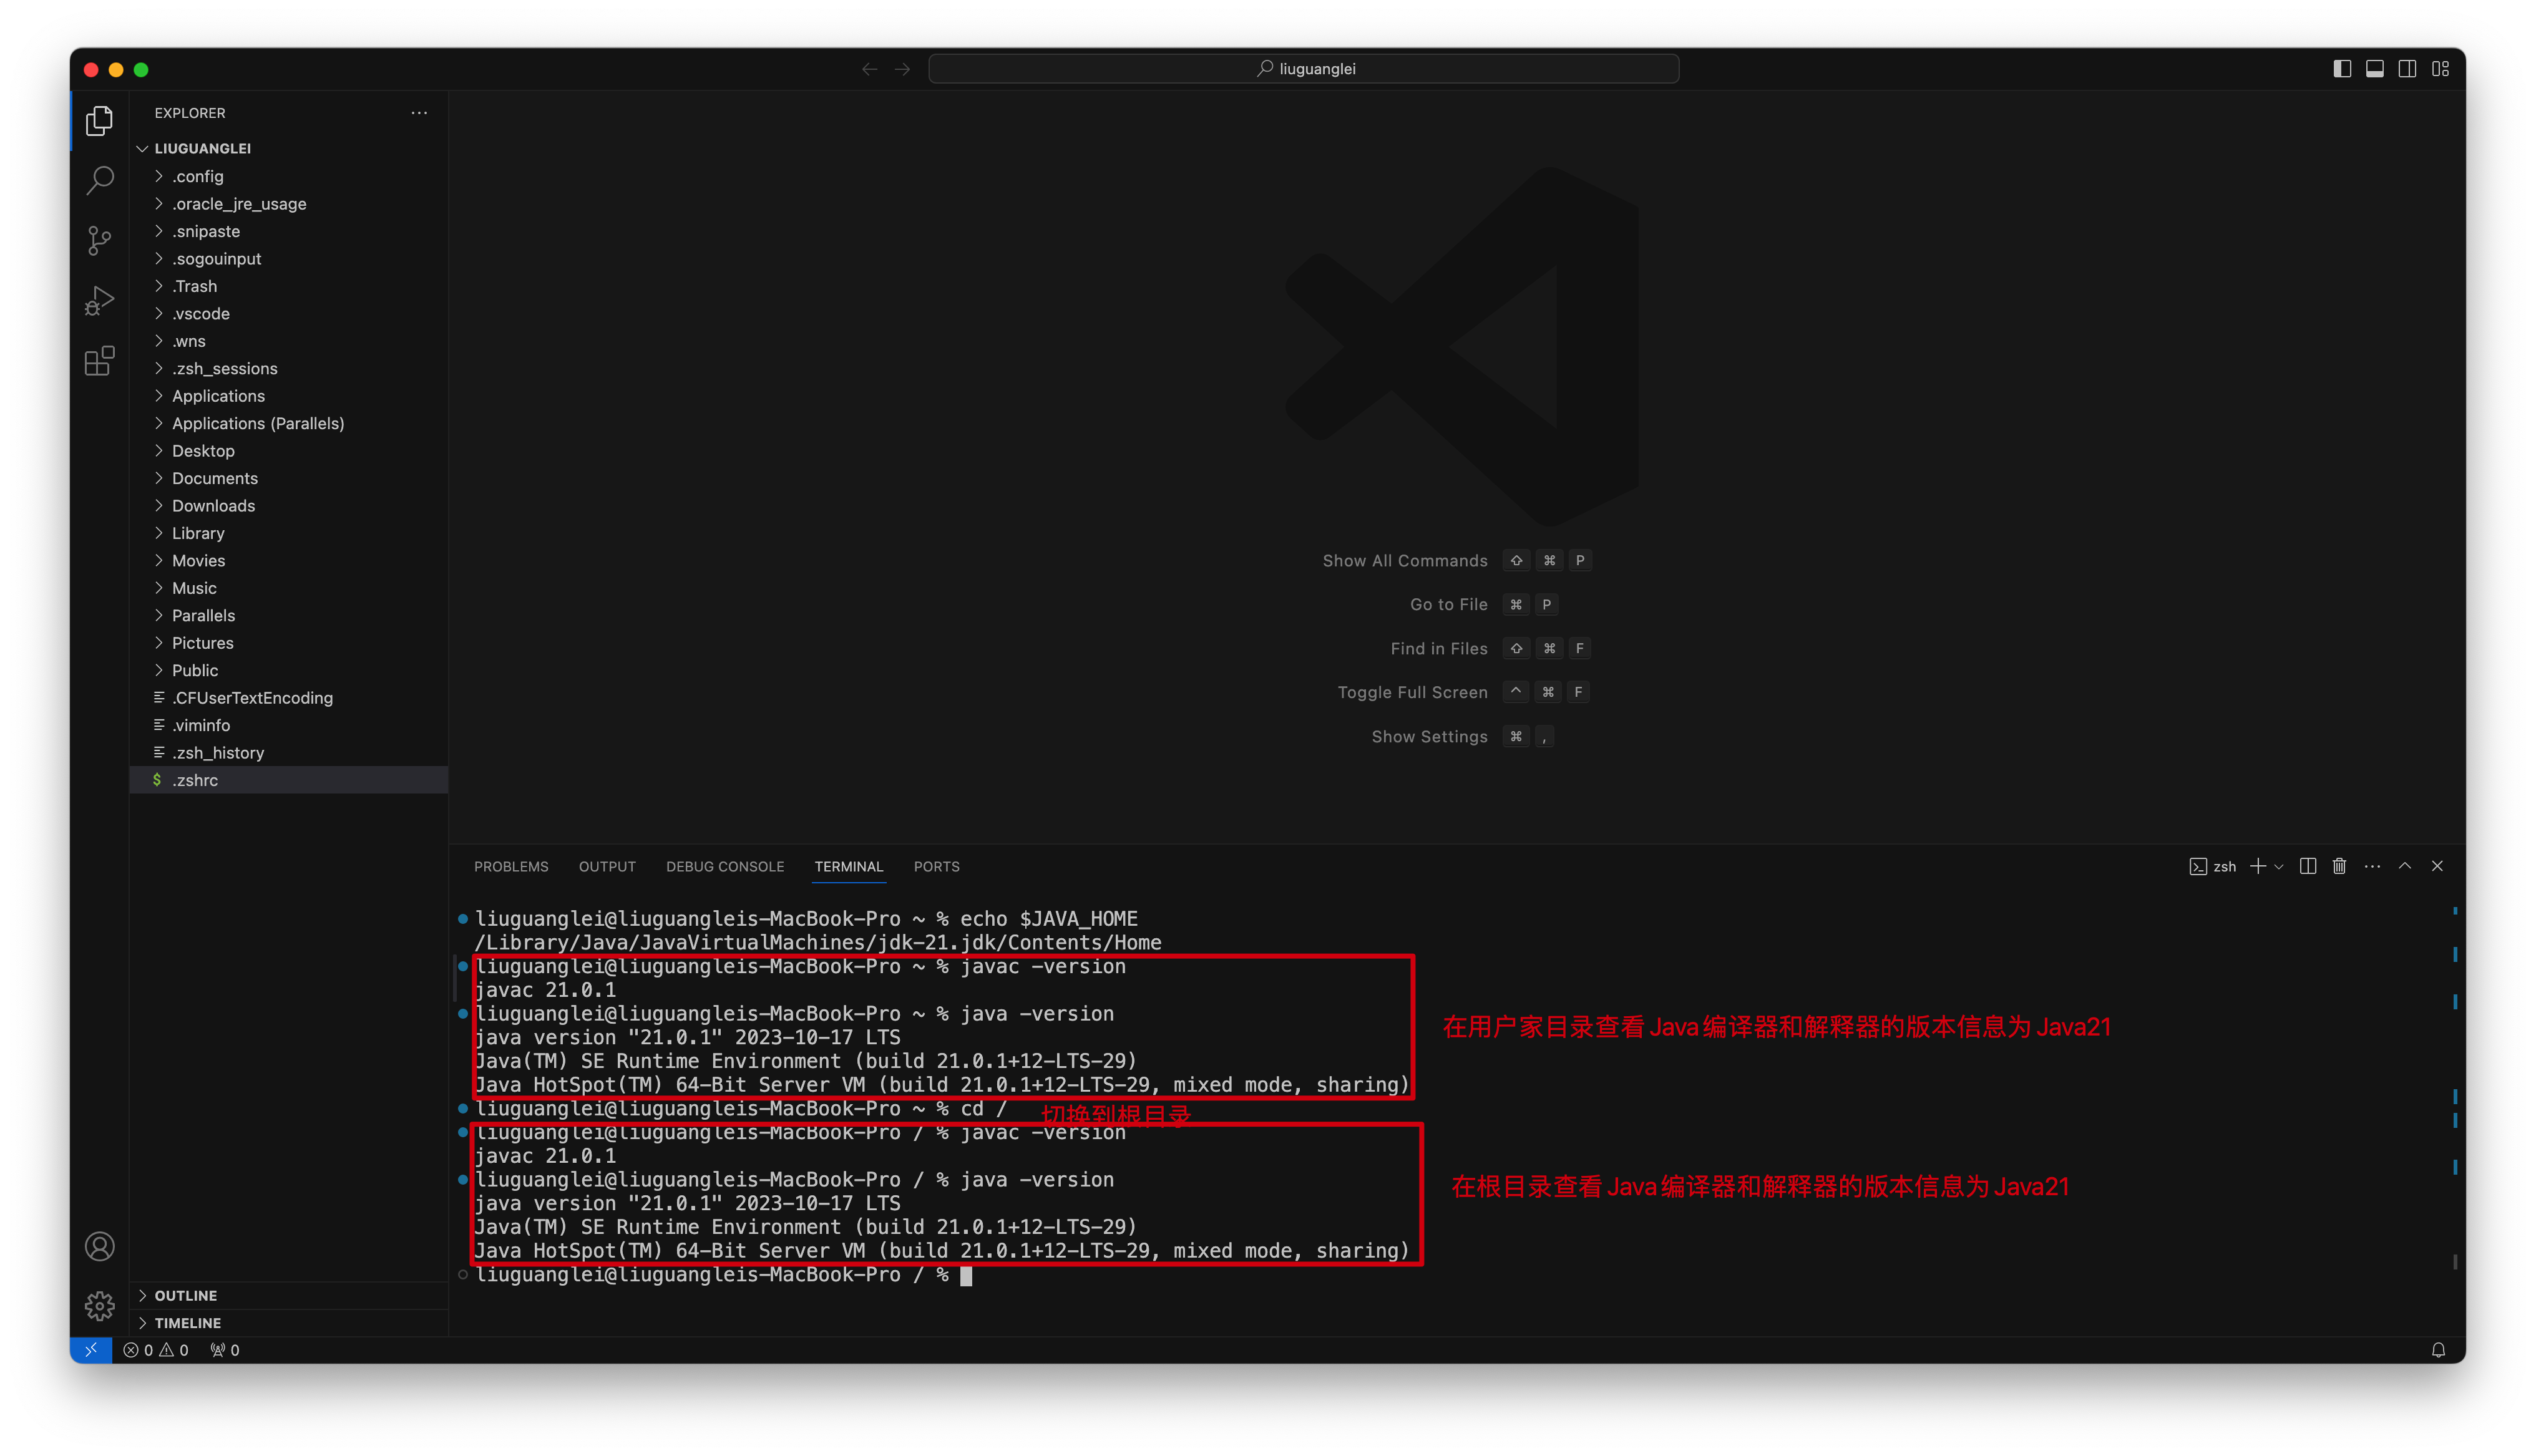Click the Toggle Full Screen shortcut hint
The width and height of the screenshot is (2536, 1456).
[x=1463, y=692]
